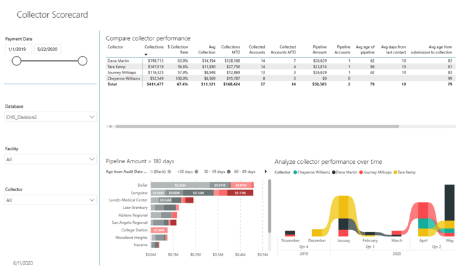The image size is (456, 269).
Task: Click the yellow January ribbon peak
Action: coord(343,207)
